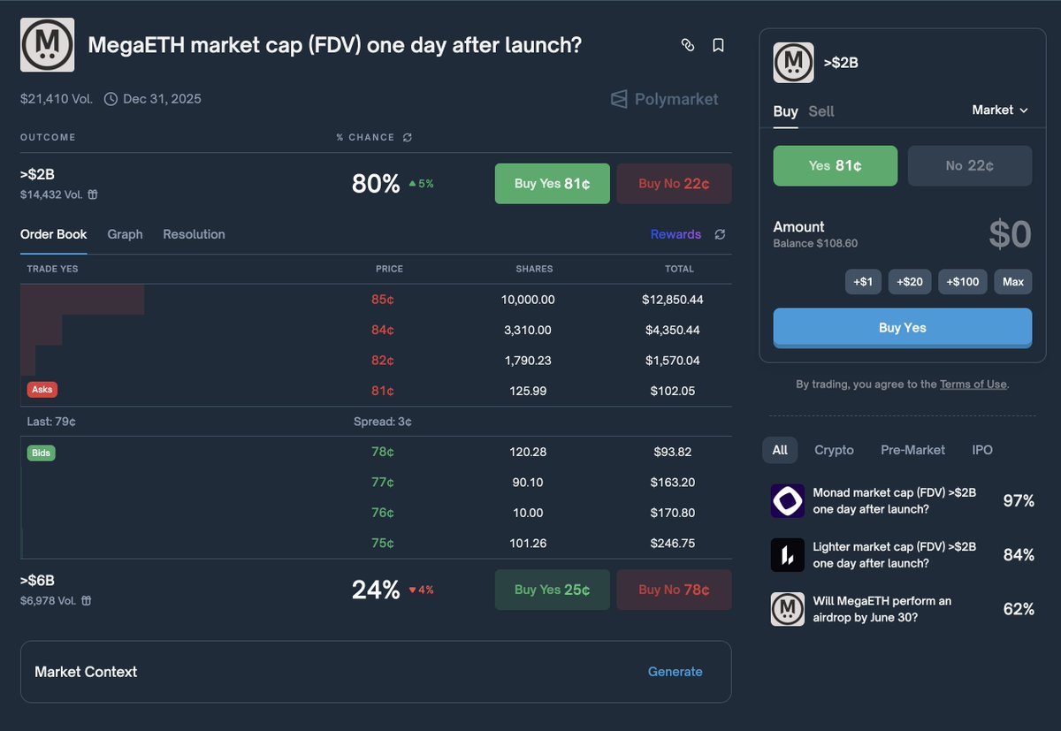Select the Yes 81¢ outcome toggle

click(x=835, y=165)
